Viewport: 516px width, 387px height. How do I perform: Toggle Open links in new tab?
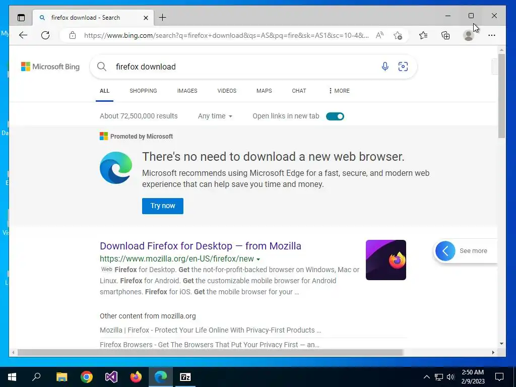pos(335,116)
